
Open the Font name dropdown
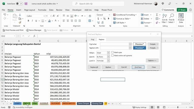click(x=44, y=16)
